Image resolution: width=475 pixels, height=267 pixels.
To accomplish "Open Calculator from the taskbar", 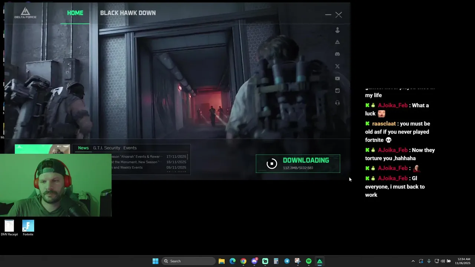I will pyautogui.click(x=276, y=261).
